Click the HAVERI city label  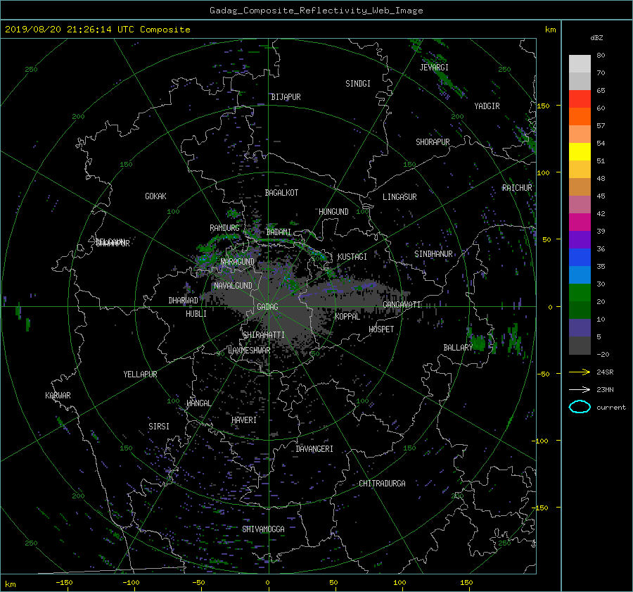(244, 420)
